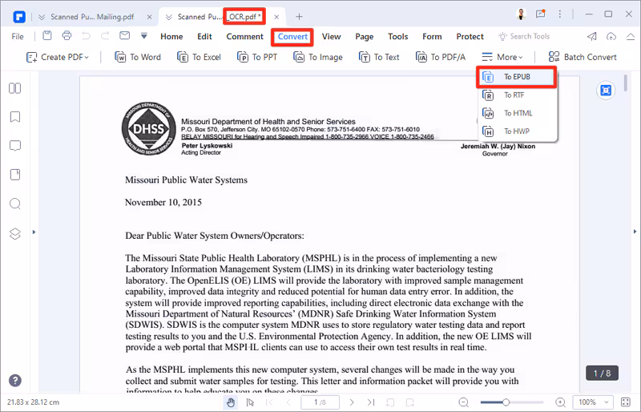Image resolution: width=641 pixels, height=412 pixels.
Task: Open the three-dot options menu
Action: click(559, 14)
